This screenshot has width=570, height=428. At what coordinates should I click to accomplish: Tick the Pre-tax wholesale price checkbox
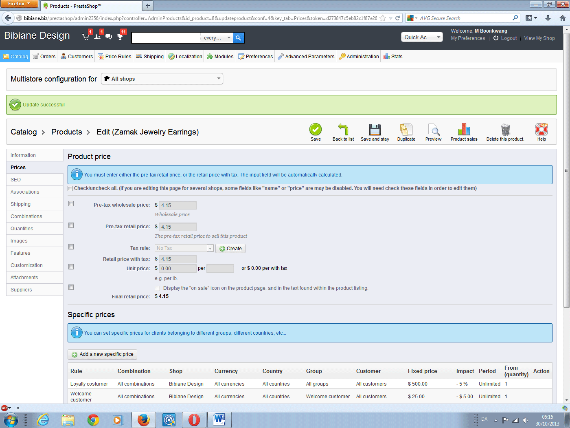pos(71,204)
